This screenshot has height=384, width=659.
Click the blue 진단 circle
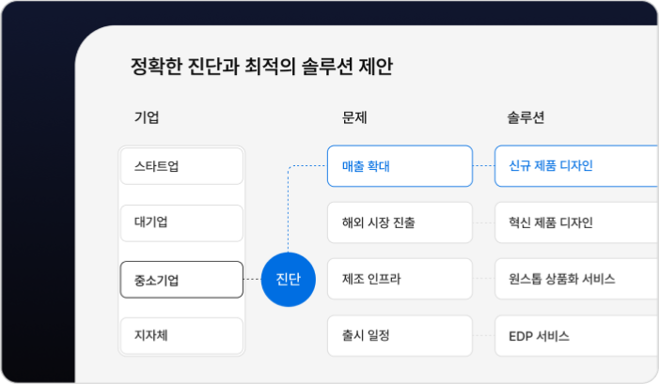[288, 280]
